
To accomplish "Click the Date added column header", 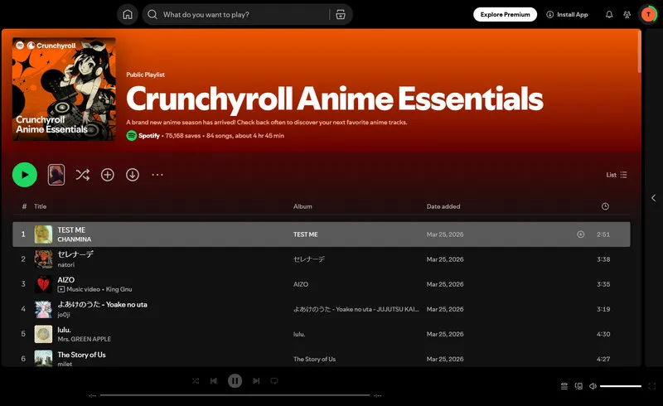I will (x=443, y=206).
